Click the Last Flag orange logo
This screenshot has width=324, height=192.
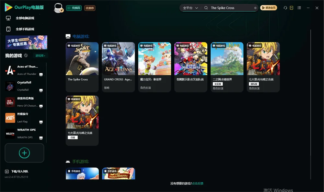coord(10,118)
